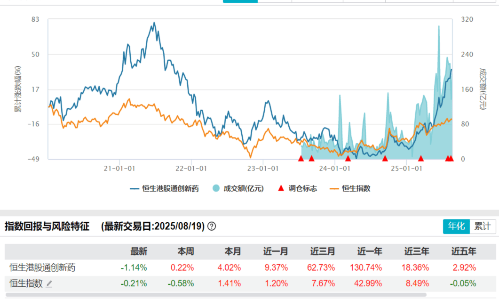Switch the return view to 累计
The height and width of the screenshot is (299, 499).
pyautogui.click(x=482, y=226)
